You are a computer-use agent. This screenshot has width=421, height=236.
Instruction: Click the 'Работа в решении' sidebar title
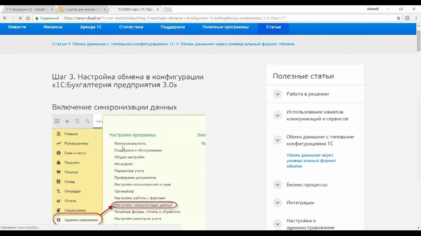(x=308, y=94)
